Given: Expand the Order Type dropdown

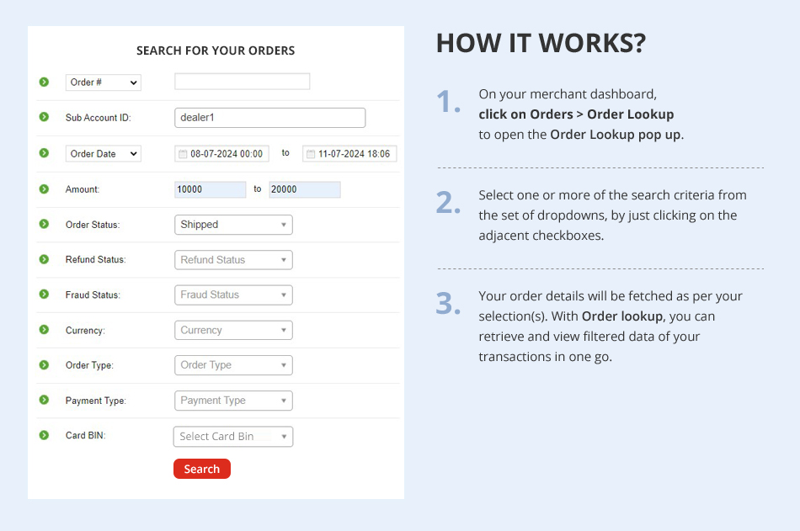Looking at the screenshot, I should coord(233,365).
